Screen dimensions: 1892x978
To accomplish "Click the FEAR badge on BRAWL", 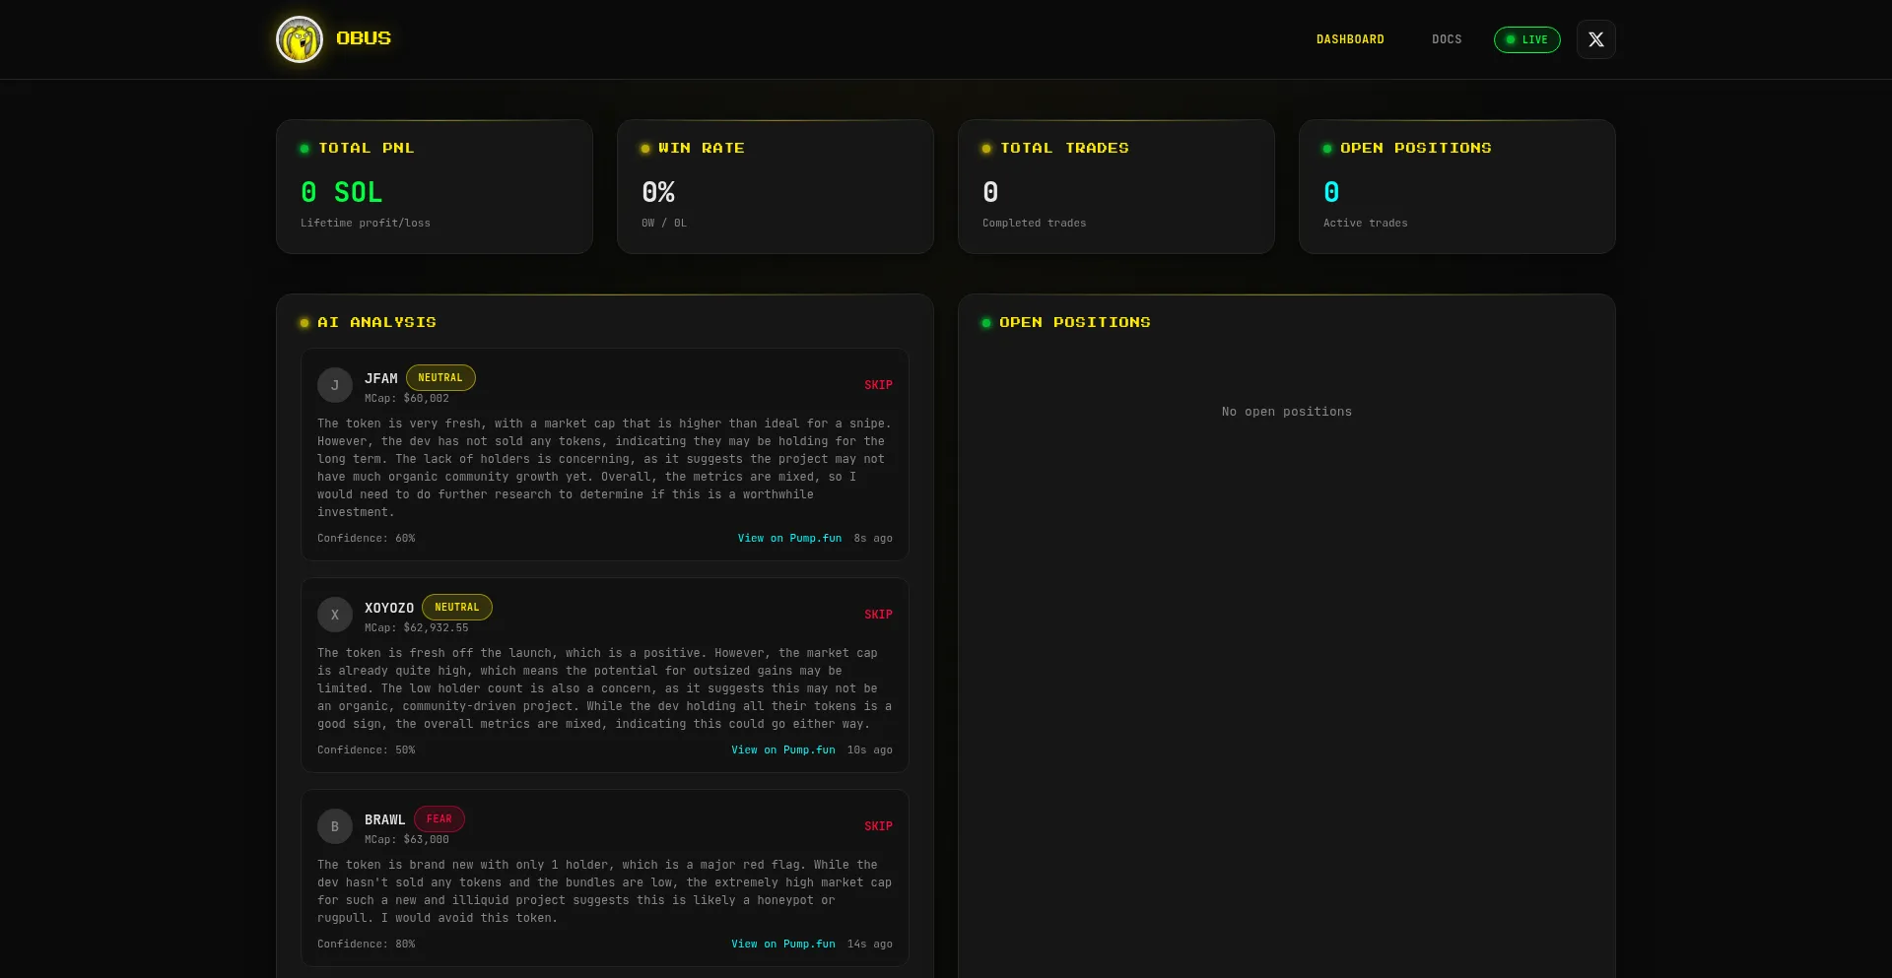I will 439,819.
